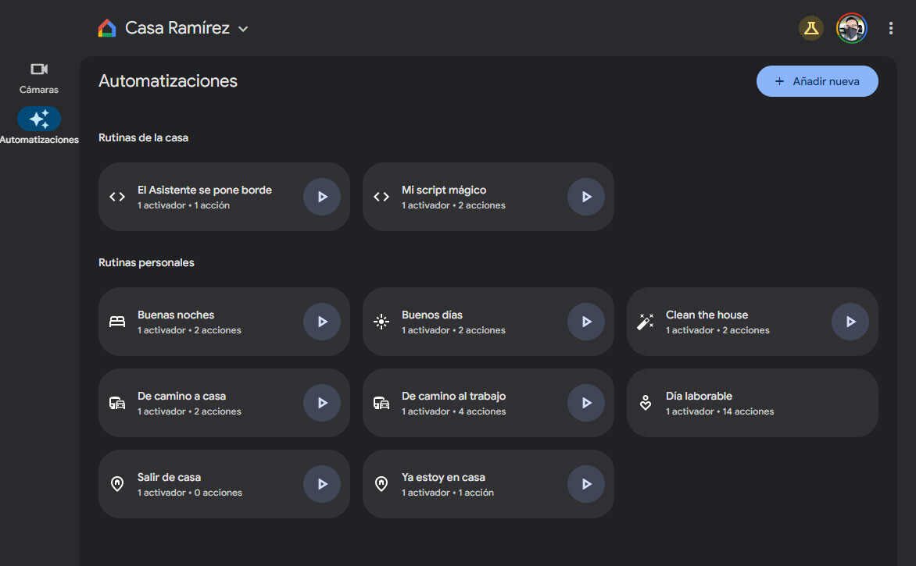Image resolution: width=916 pixels, height=566 pixels.
Task: Open the profile account menu via the avatar
Action: pyautogui.click(x=851, y=27)
